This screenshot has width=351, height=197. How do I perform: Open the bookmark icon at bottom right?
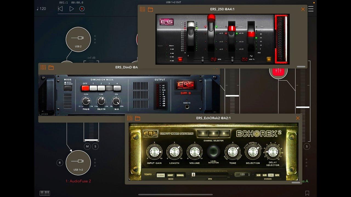307,193
